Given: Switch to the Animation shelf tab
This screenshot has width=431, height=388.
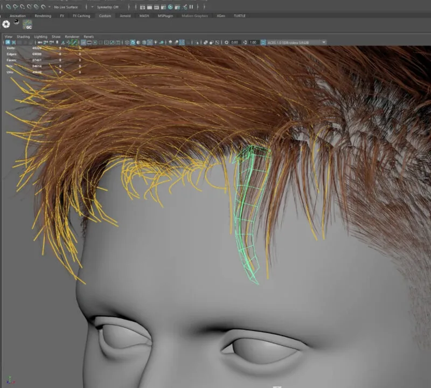Looking at the screenshot, I should click(18, 16).
